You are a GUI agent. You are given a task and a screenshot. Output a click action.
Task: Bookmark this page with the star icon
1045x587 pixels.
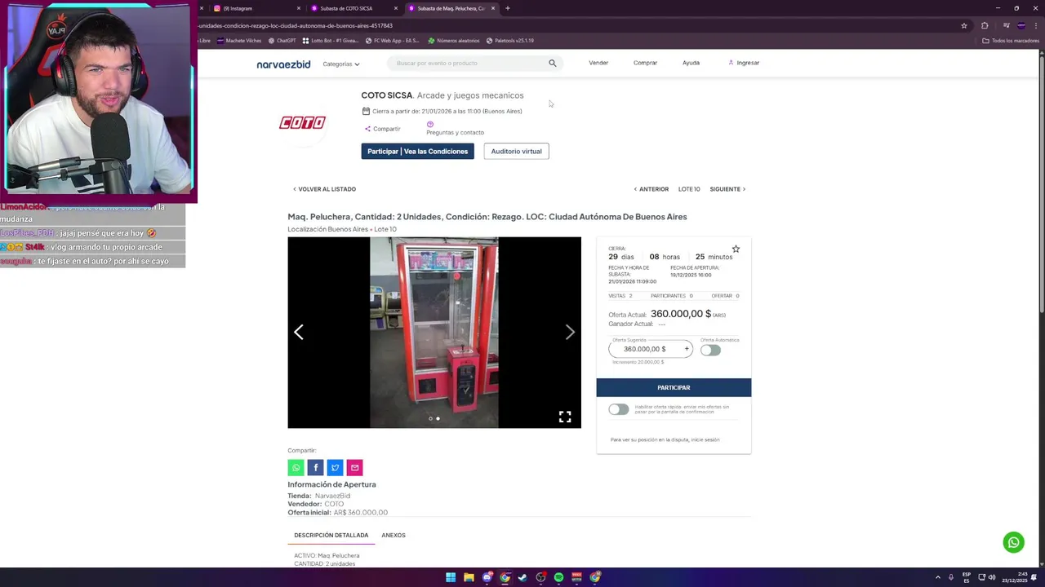click(964, 25)
